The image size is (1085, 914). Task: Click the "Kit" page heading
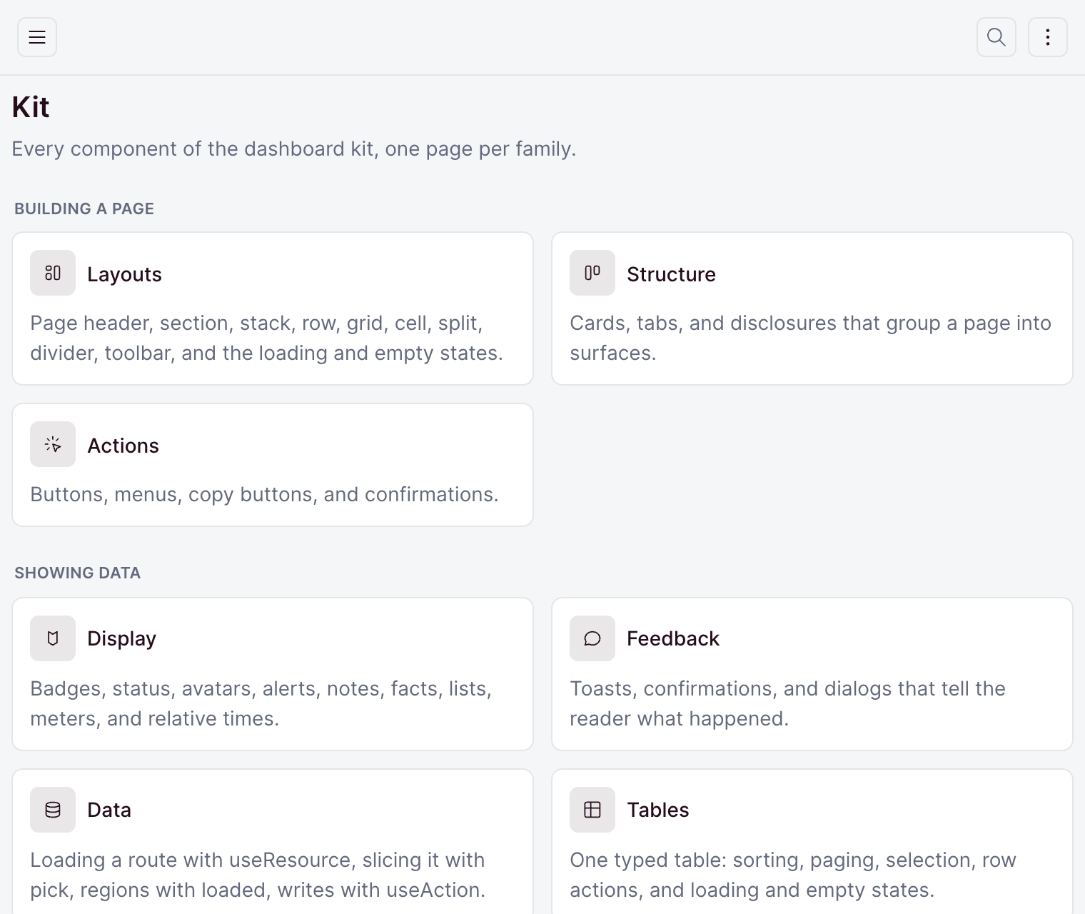point(31,107)
